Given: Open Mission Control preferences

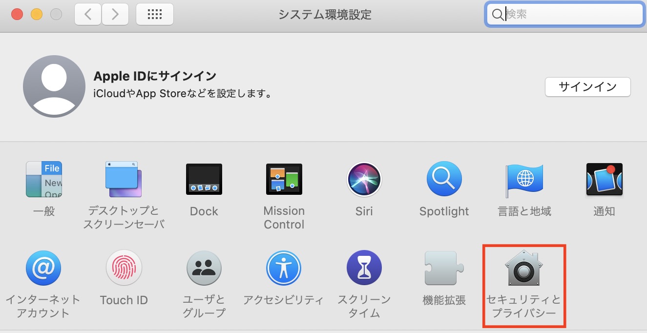Looking at the screenshot, I should click(284, 180).
